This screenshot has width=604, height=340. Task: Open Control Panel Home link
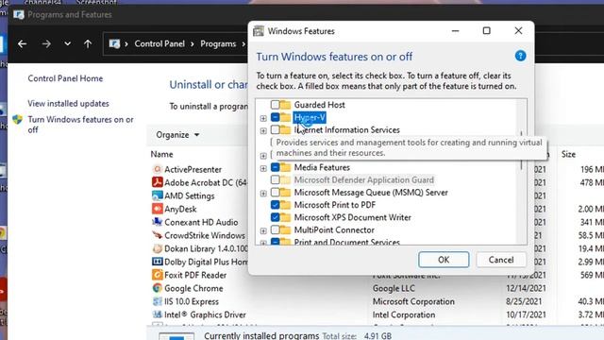click(x=65, y=78)
